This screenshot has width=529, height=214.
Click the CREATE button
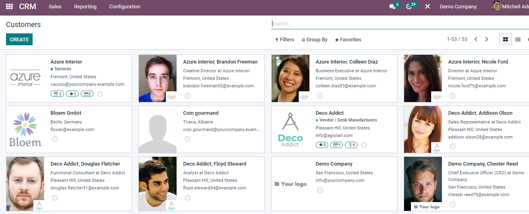click(x=19, y=39)
